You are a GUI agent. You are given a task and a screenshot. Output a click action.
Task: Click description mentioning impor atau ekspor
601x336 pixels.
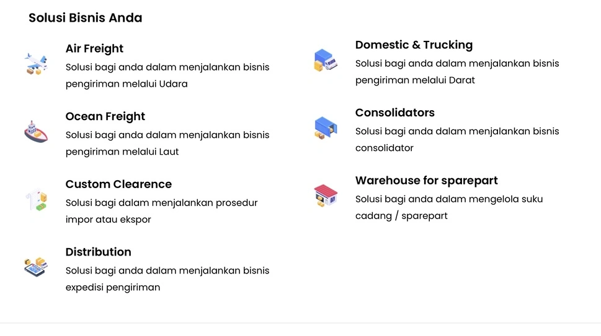(161, 211)
